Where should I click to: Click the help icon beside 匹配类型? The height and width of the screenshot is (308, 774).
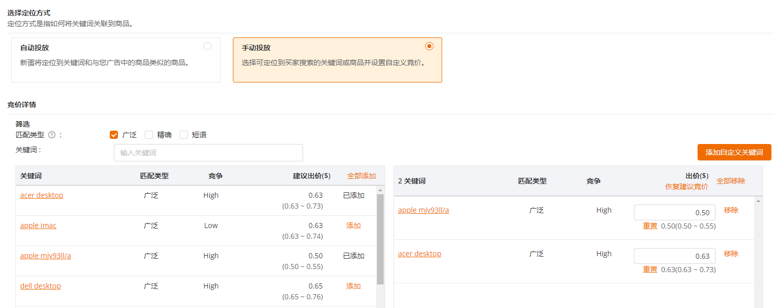click(x=52, y=135)
